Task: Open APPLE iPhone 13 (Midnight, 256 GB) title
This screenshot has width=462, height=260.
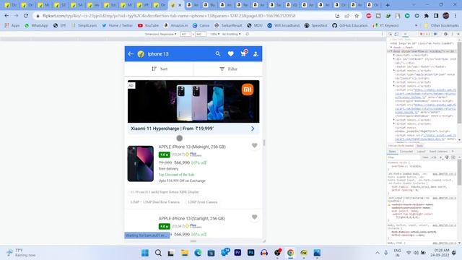Action: click(192, 147)
